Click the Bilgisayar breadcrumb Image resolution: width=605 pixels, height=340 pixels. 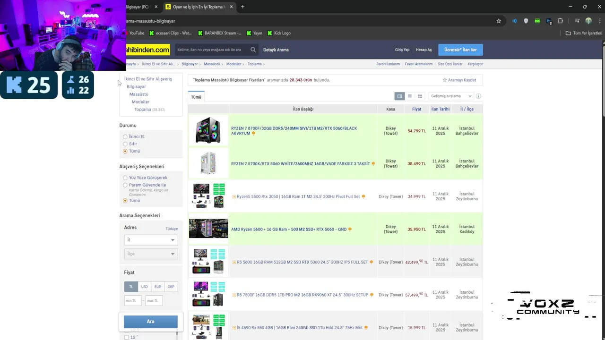[190, 64]
